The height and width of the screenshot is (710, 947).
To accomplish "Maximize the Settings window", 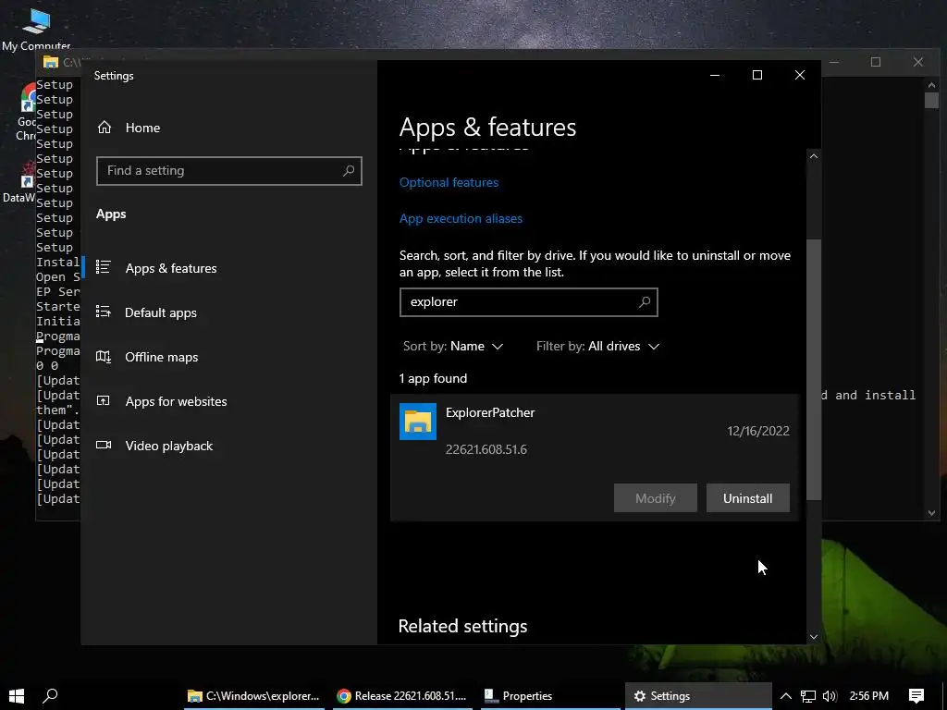I will point(757,75).
